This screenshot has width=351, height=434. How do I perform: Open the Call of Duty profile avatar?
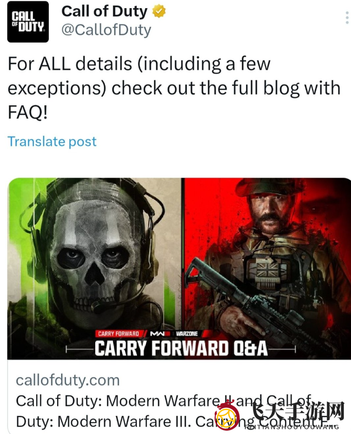coord(28,22)
